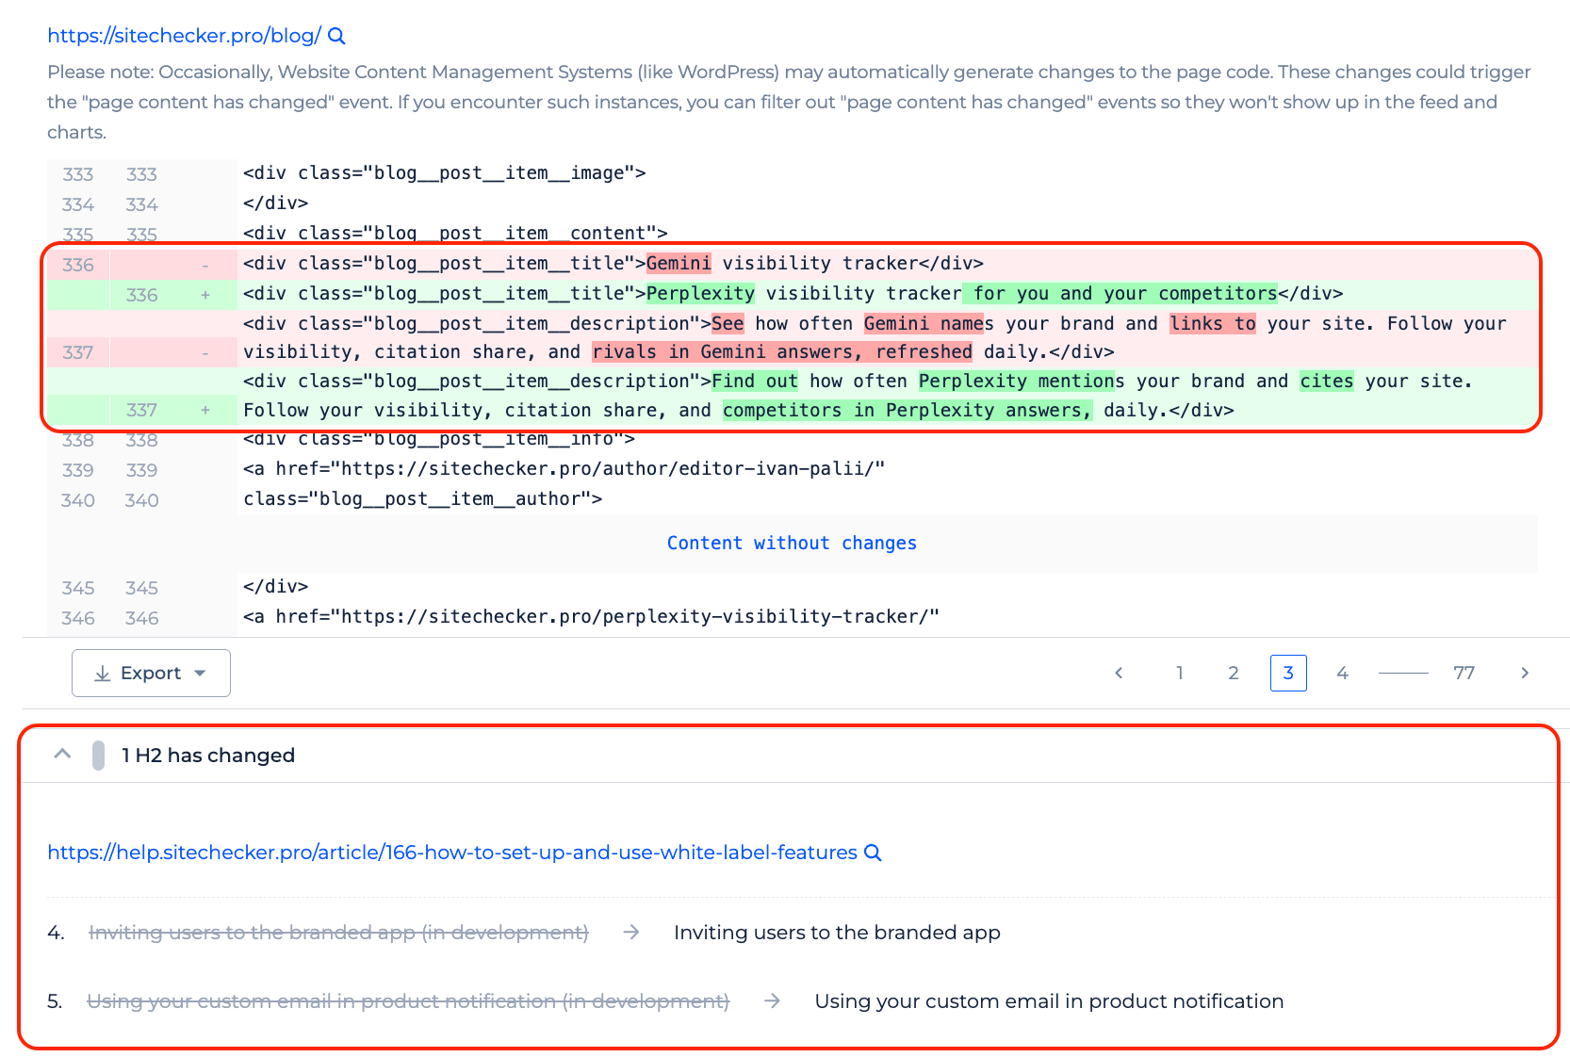Open the white-label-features help article link
Viewport: 1570px width, 1057px height.
tap(452, 853)
